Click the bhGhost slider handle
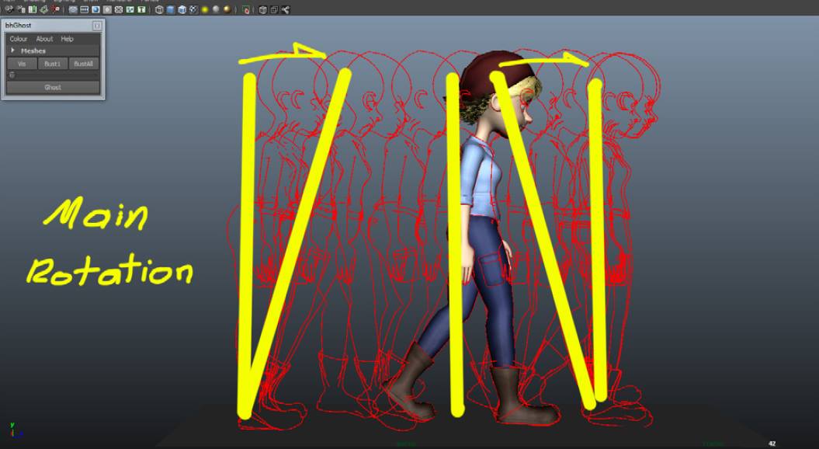Screen dimensions: 819x449 pyautogui.click(x=12, y=75)
